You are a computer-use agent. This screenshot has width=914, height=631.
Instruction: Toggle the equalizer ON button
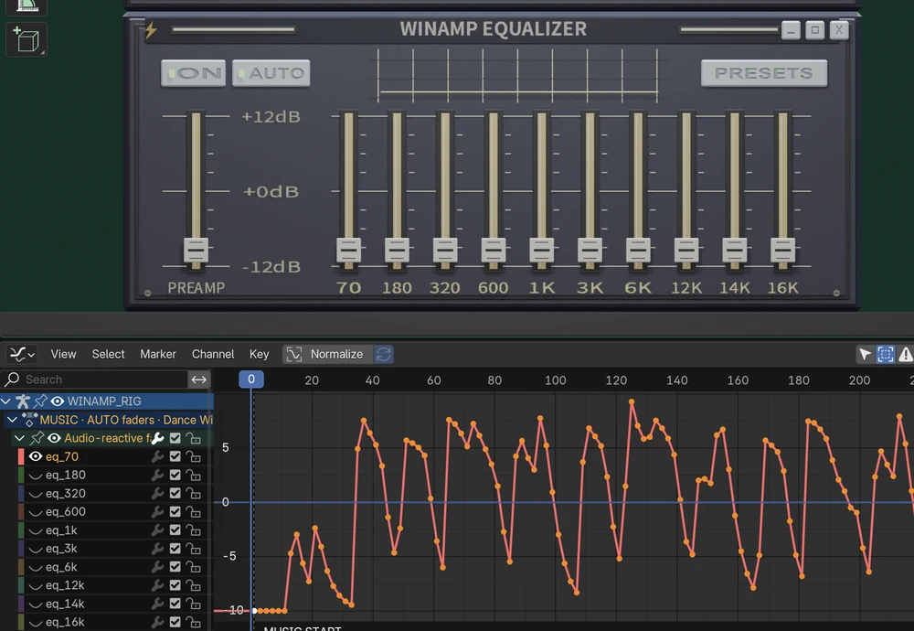194,73
